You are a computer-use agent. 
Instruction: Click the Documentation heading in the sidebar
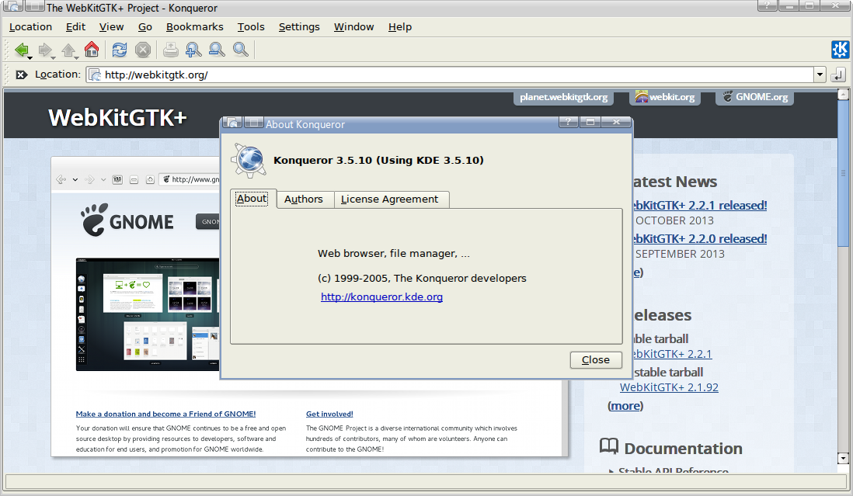[684, 449]
